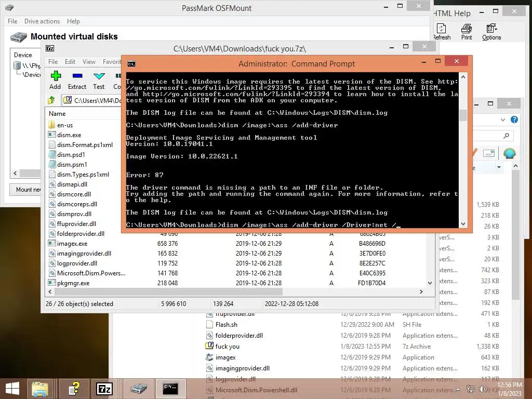Click 7-Zip list scroll-down arrow
This screenshot has width=532, height=399.
[430, 283]
